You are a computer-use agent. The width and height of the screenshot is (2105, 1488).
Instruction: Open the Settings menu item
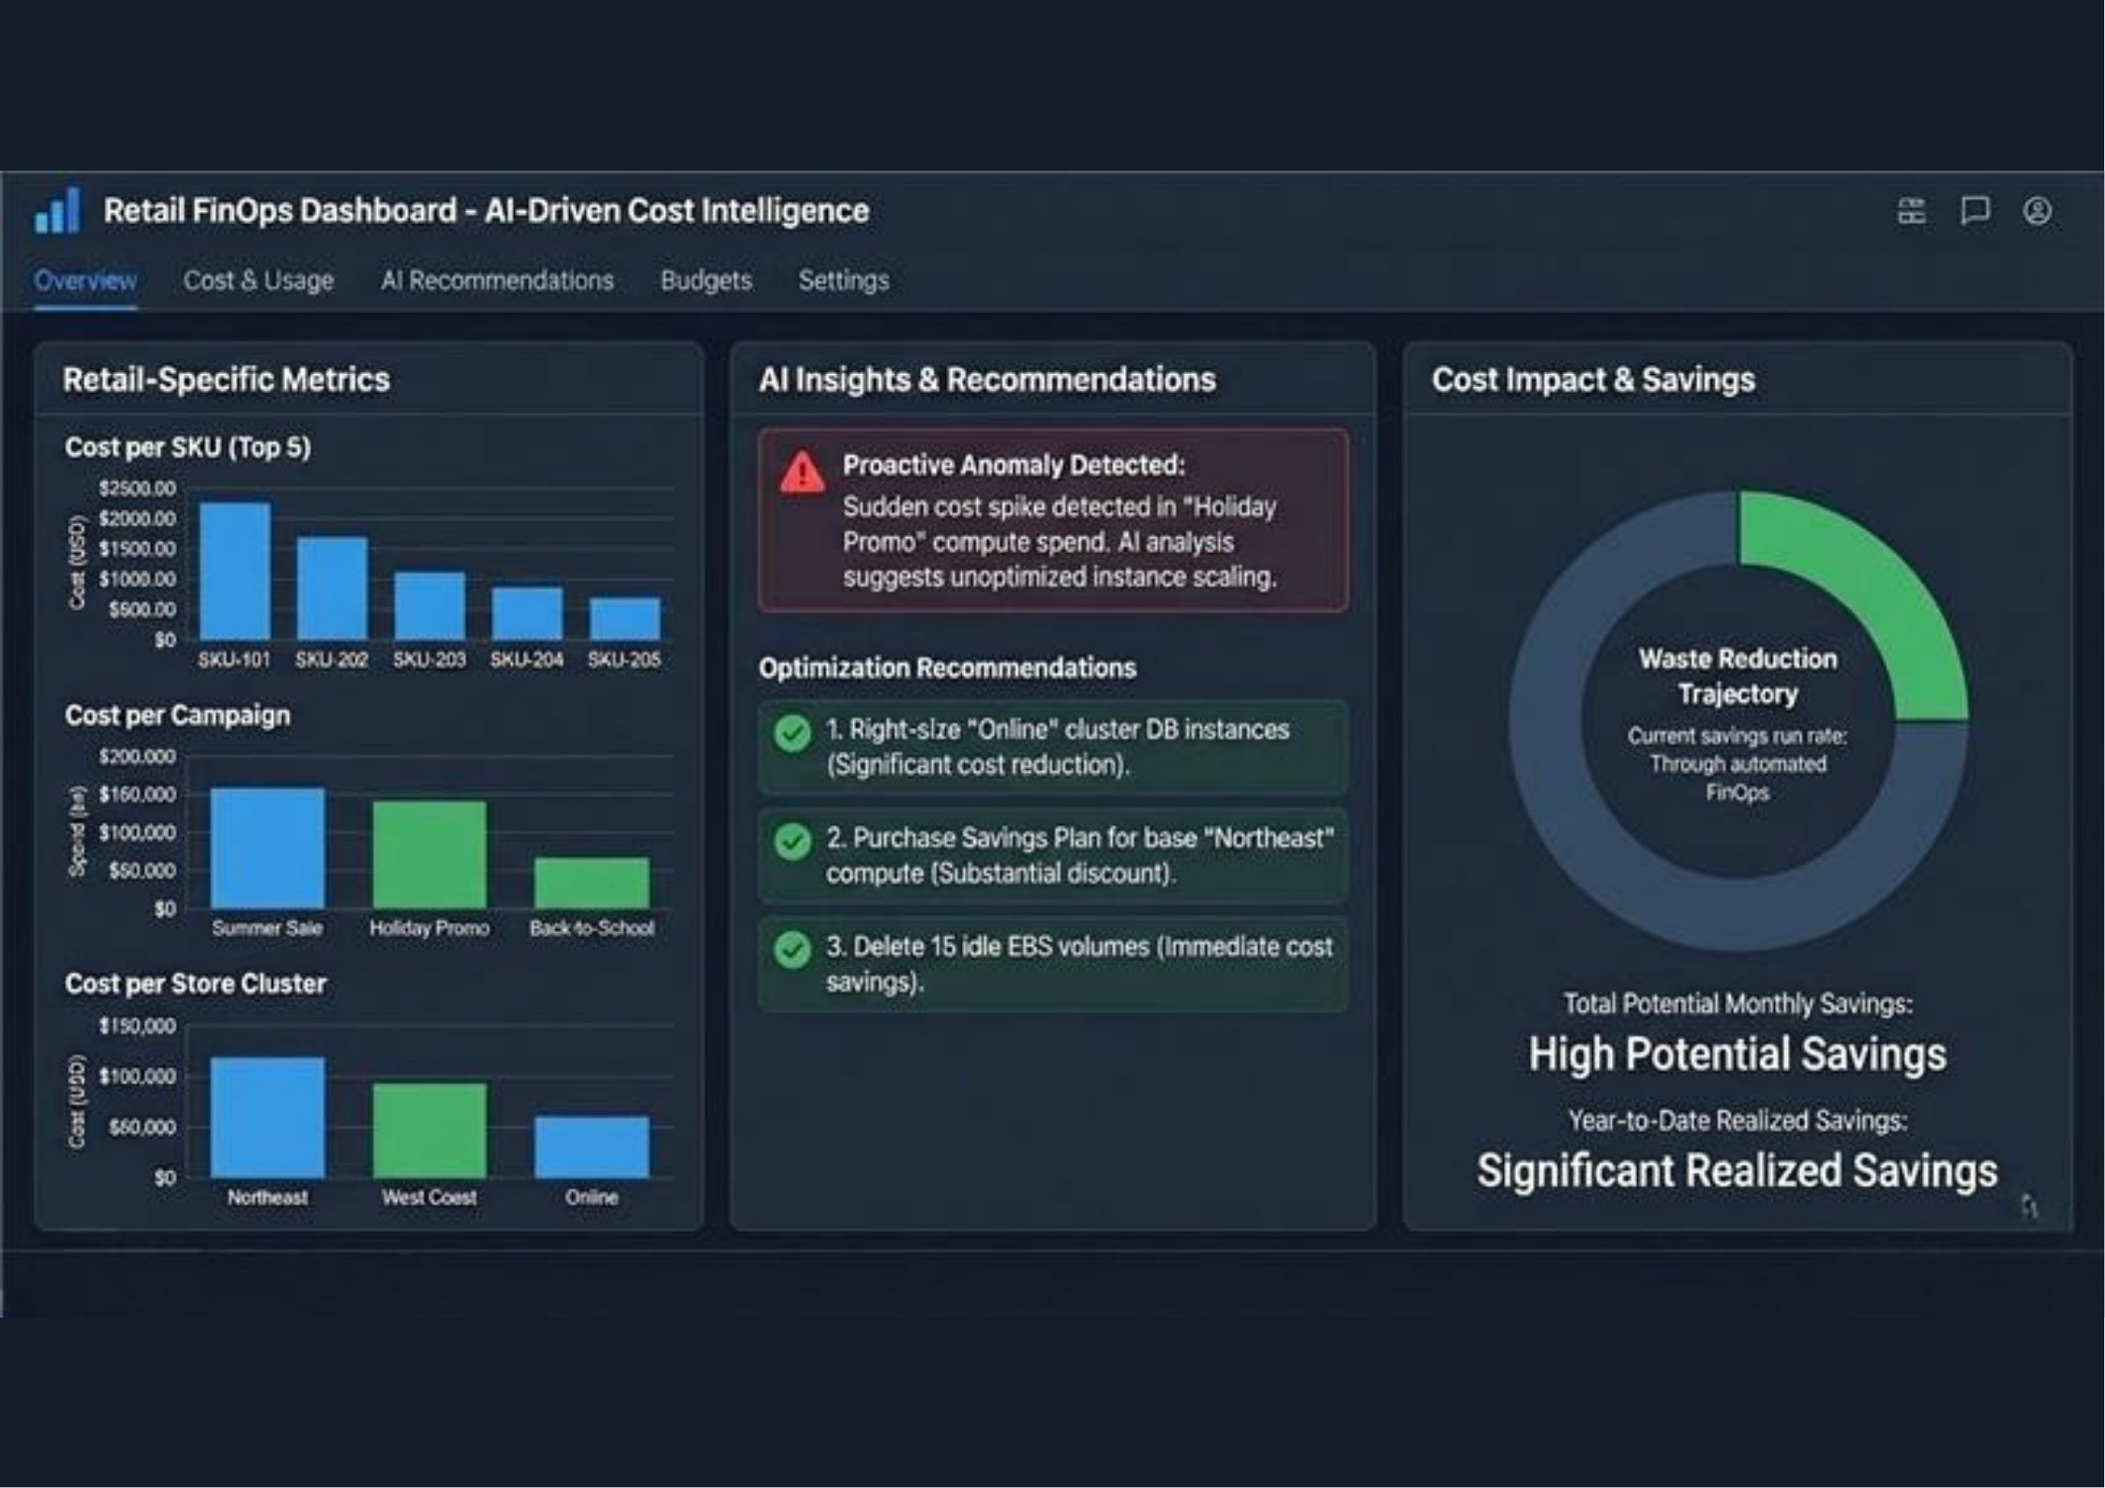842,280
